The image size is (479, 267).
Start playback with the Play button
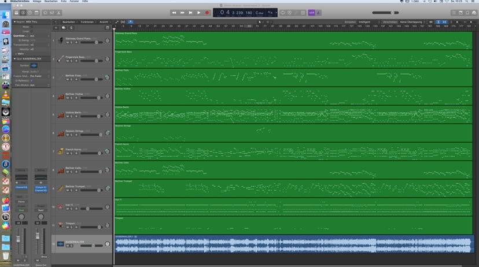[199, 13]
